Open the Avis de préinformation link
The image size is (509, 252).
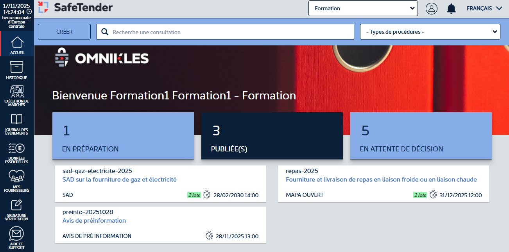[94, 221]
